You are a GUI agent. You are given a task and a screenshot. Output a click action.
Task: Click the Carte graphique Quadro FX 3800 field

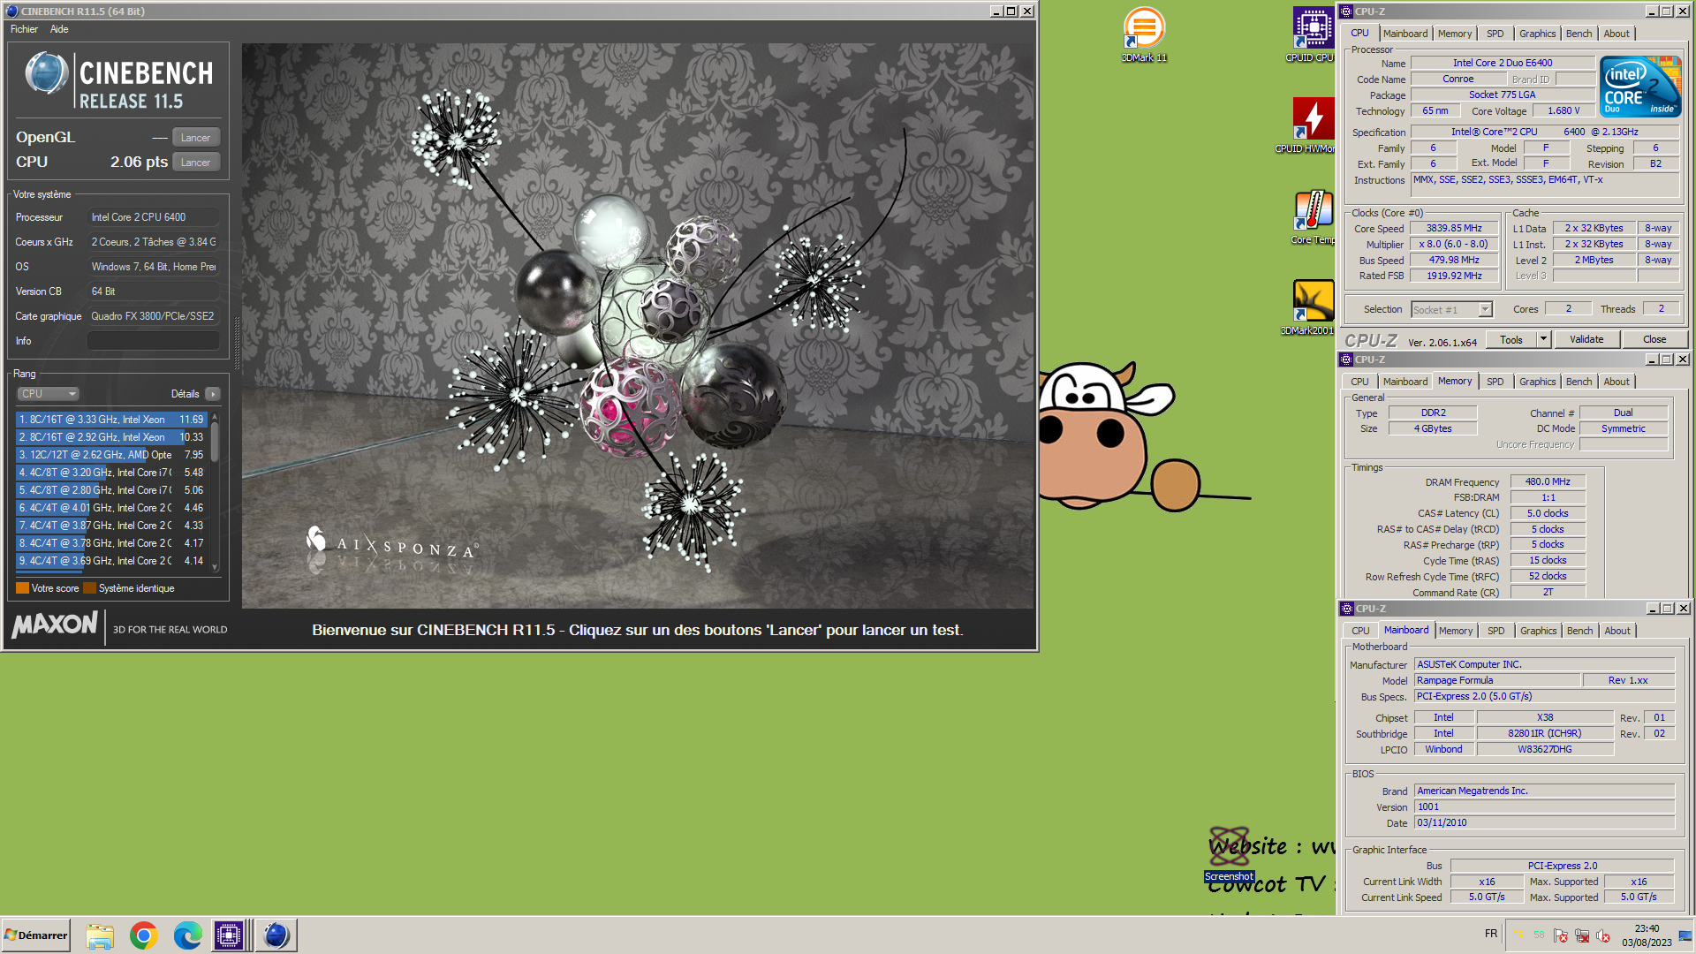point(153,316)
